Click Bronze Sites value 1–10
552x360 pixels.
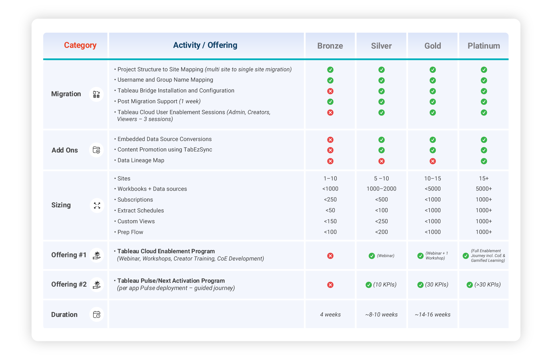[330, 178]
